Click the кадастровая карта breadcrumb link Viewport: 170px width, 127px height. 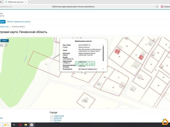point(4,26)
